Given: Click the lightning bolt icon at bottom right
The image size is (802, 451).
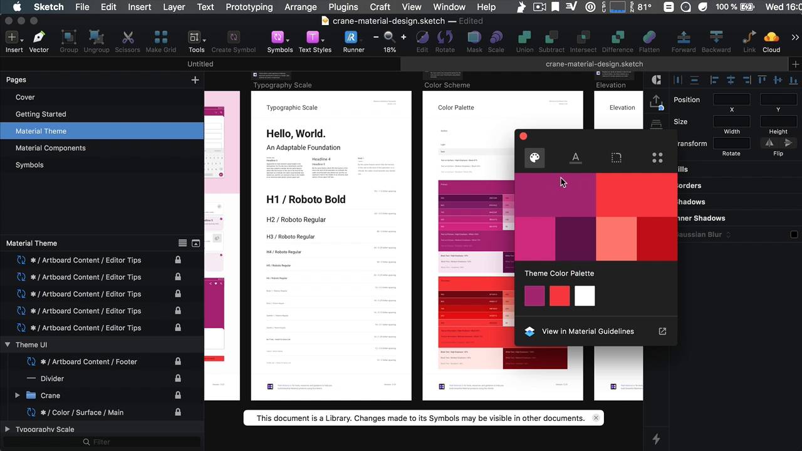Looking at the screenshot, I should [656, 439].
